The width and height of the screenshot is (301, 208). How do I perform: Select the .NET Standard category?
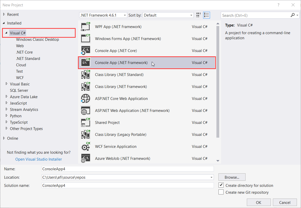pyautogui.click(x=28, y=58)
